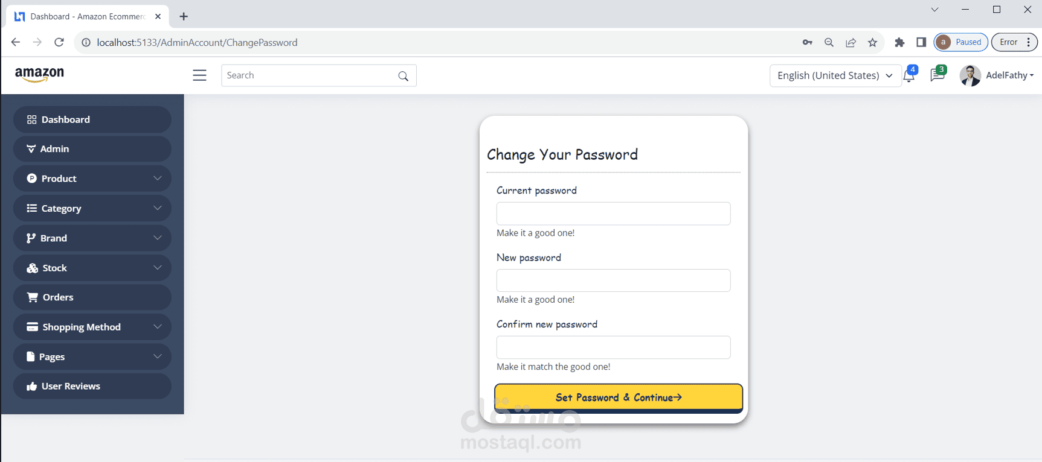
Task: Open Orders in the sidebar
Action: 92,297
